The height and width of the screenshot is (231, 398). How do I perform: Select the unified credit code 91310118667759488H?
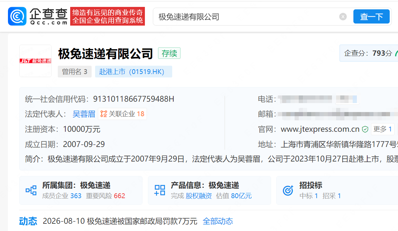pyautogui.click(x=133, y=99)
